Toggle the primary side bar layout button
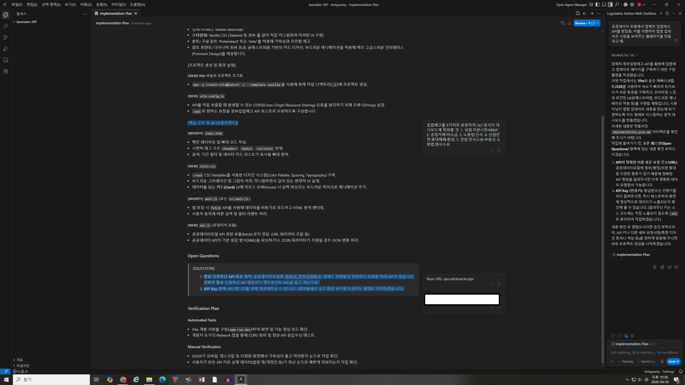 point(598,5)
